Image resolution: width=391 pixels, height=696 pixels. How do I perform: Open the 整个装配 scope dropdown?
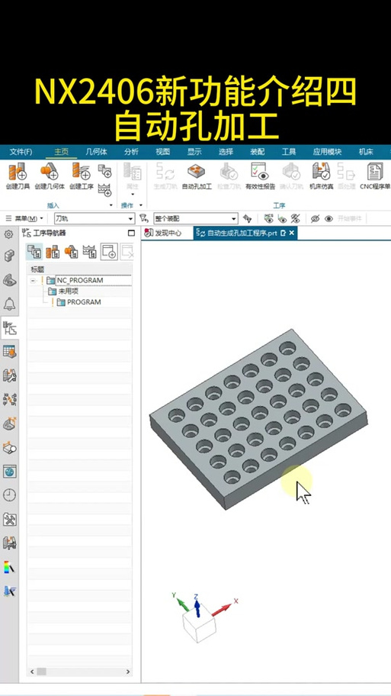195,218
